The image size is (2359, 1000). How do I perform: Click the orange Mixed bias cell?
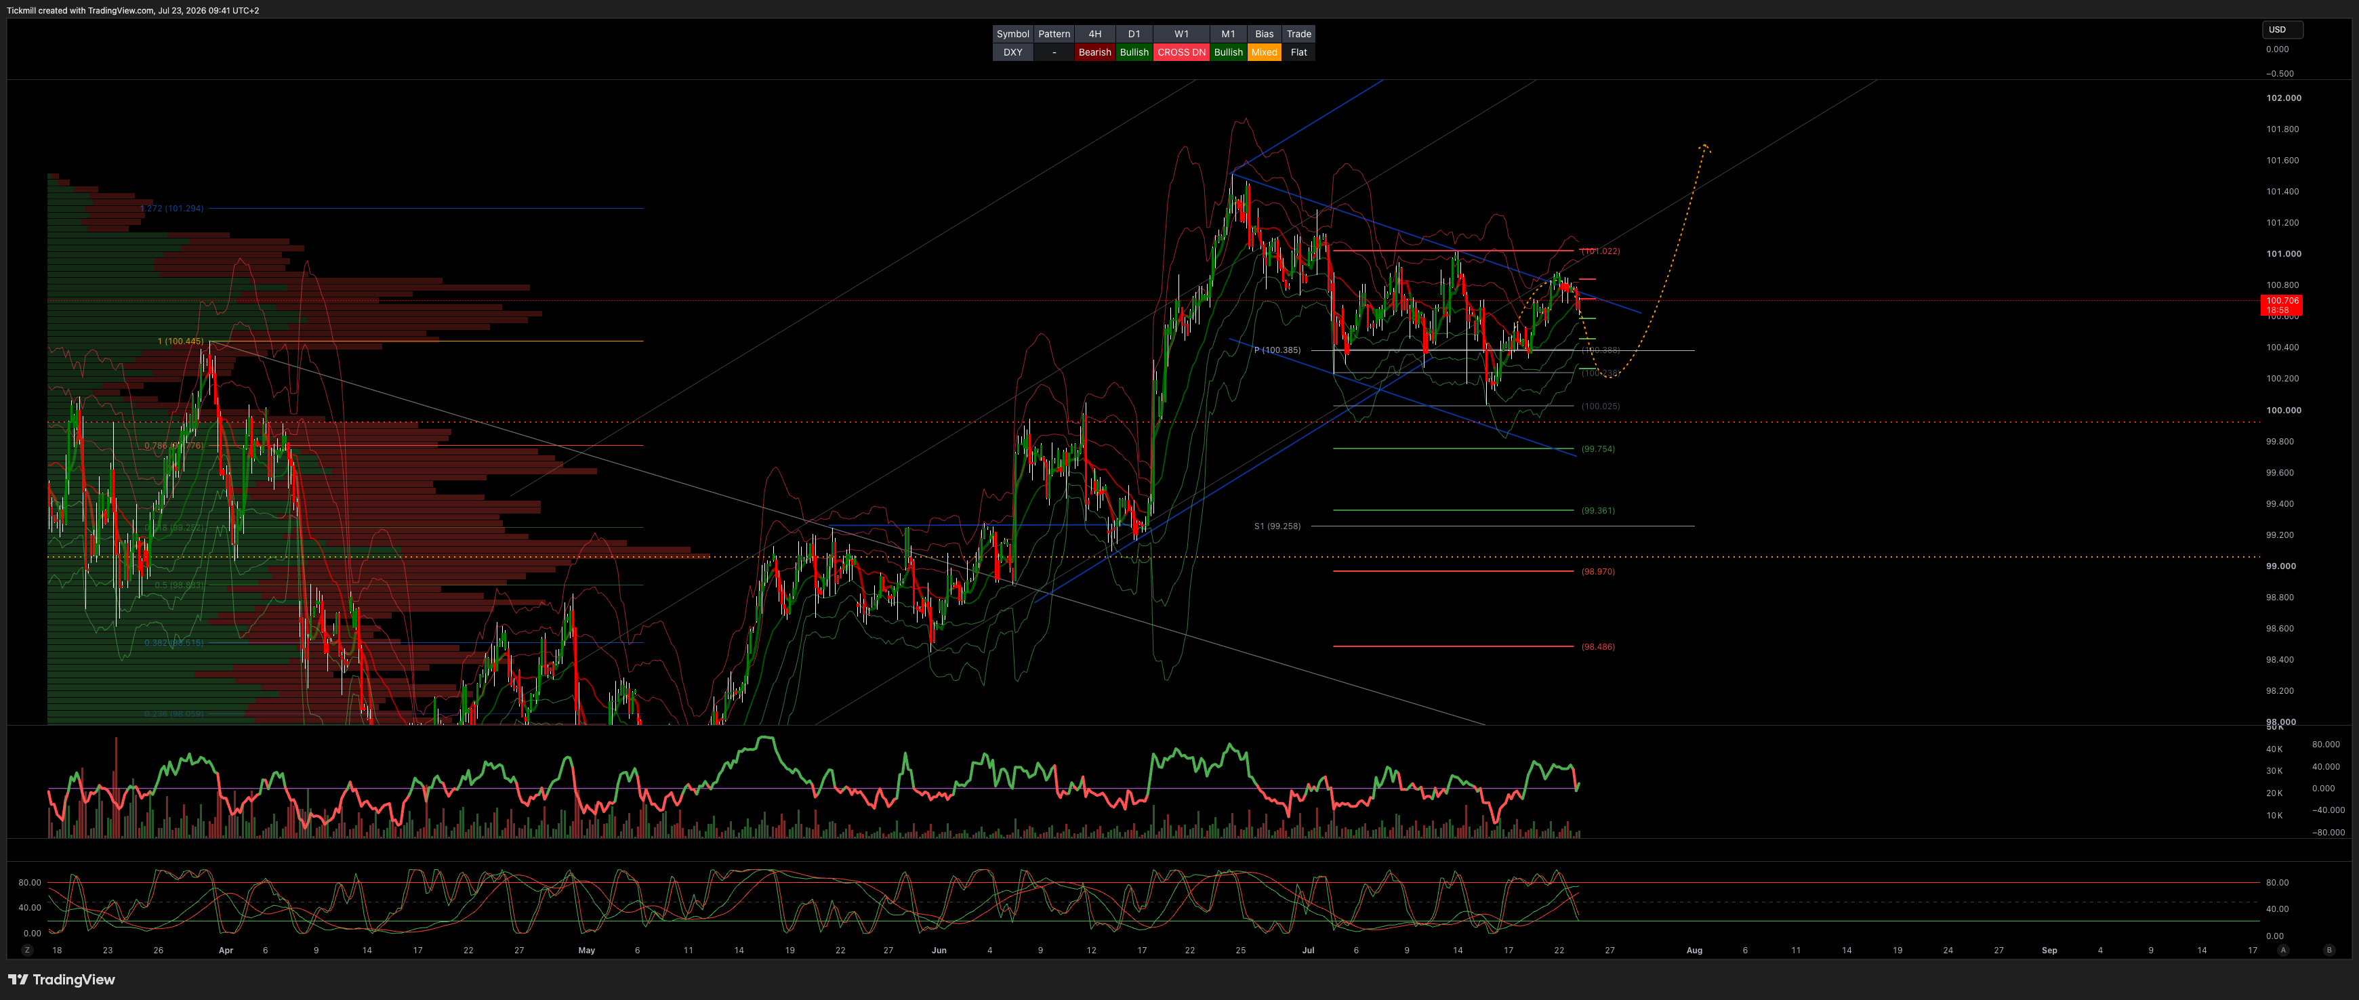1265,52
